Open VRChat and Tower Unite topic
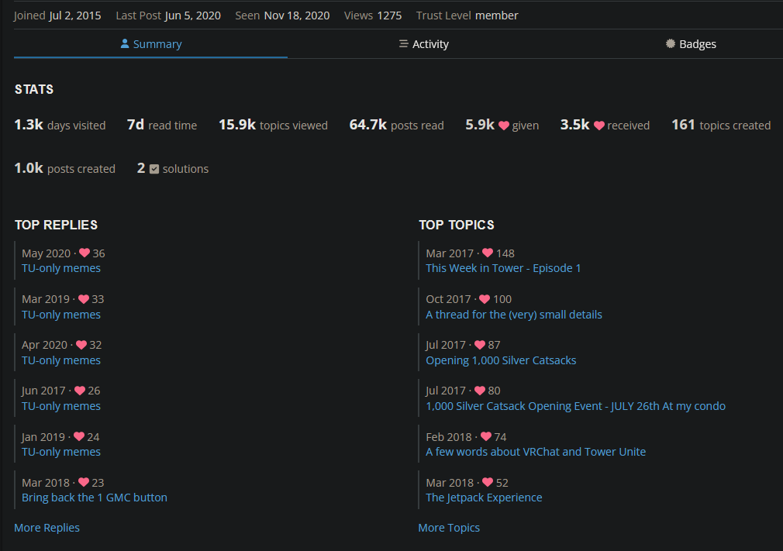Image resolution: width=783 pixels, height=551 pixels. pos(535,452)
